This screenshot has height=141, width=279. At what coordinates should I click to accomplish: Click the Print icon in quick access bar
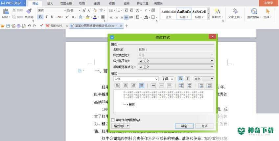[18, 26]
